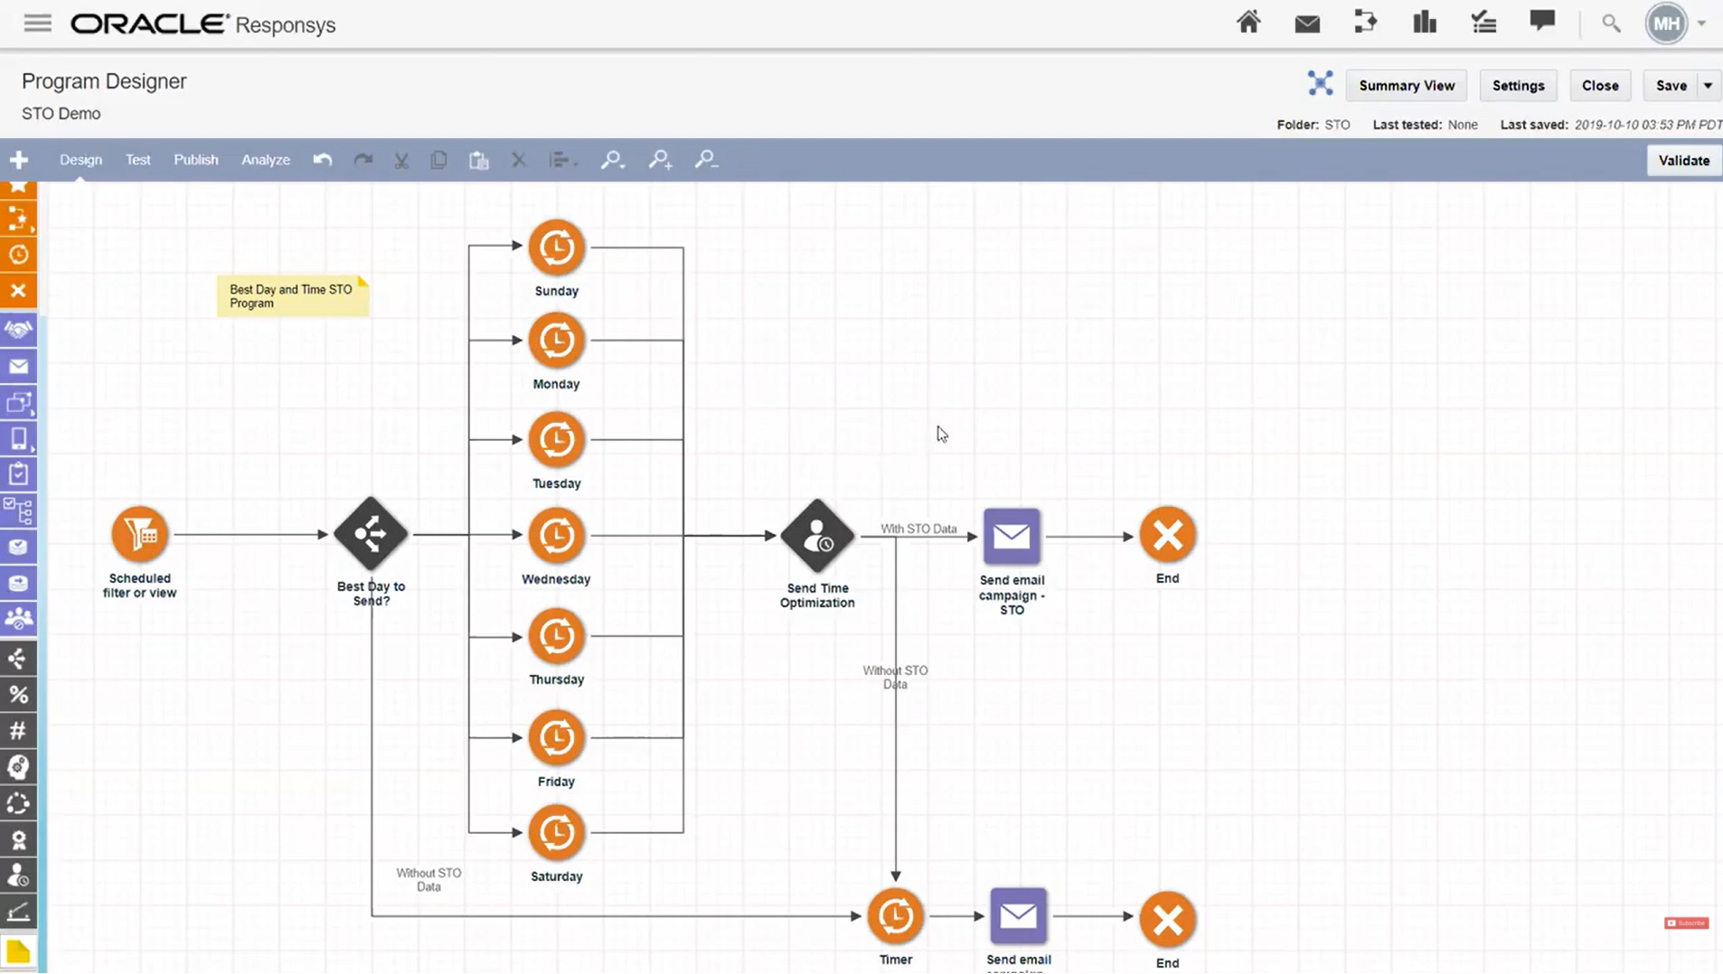Select the Scheduled filter or view node
The height and width of the screenshot is (974, 1723).
point(139,535)
